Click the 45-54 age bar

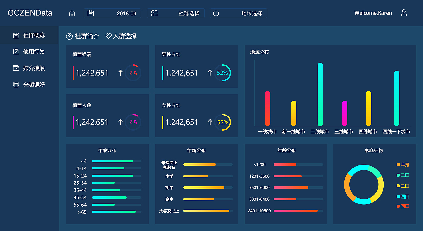coord(116,197)
